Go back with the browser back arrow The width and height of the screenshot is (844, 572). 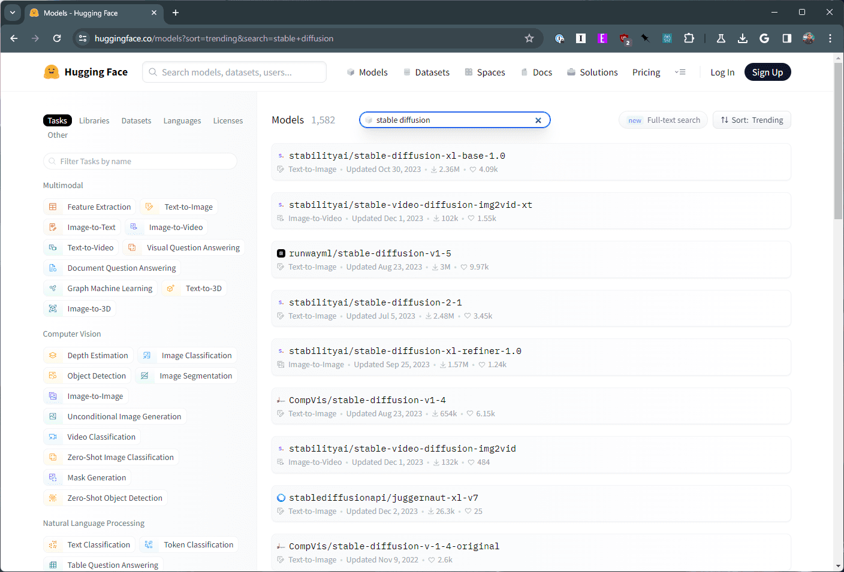[x=14, y=38]
